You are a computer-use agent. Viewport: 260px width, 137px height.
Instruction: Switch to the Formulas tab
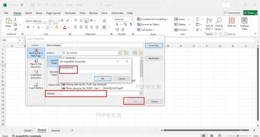click(x=70, y=13)
